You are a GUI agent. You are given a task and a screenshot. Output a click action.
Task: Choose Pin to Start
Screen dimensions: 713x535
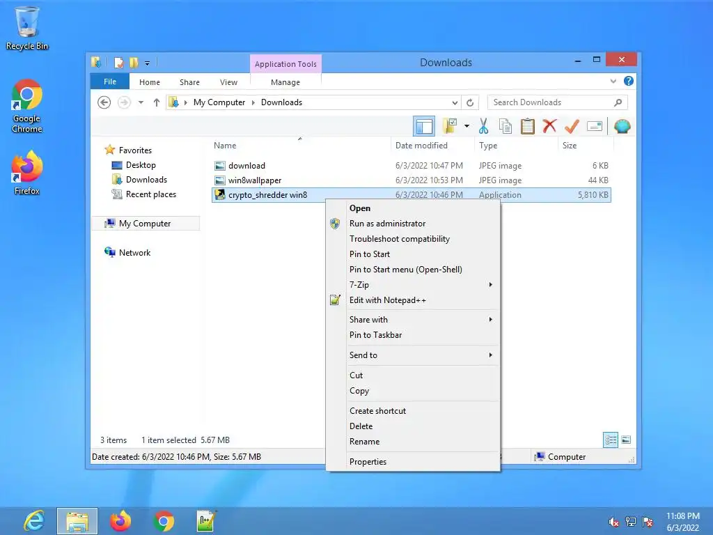click(x=413, y=254)
